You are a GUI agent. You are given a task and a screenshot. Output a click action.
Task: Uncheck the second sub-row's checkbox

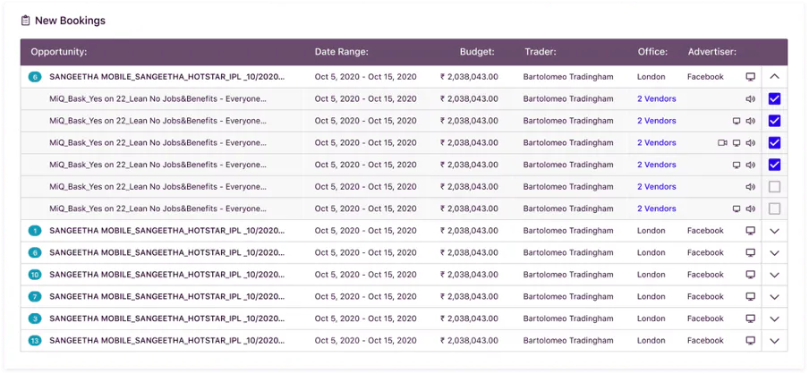click(774, 121)
